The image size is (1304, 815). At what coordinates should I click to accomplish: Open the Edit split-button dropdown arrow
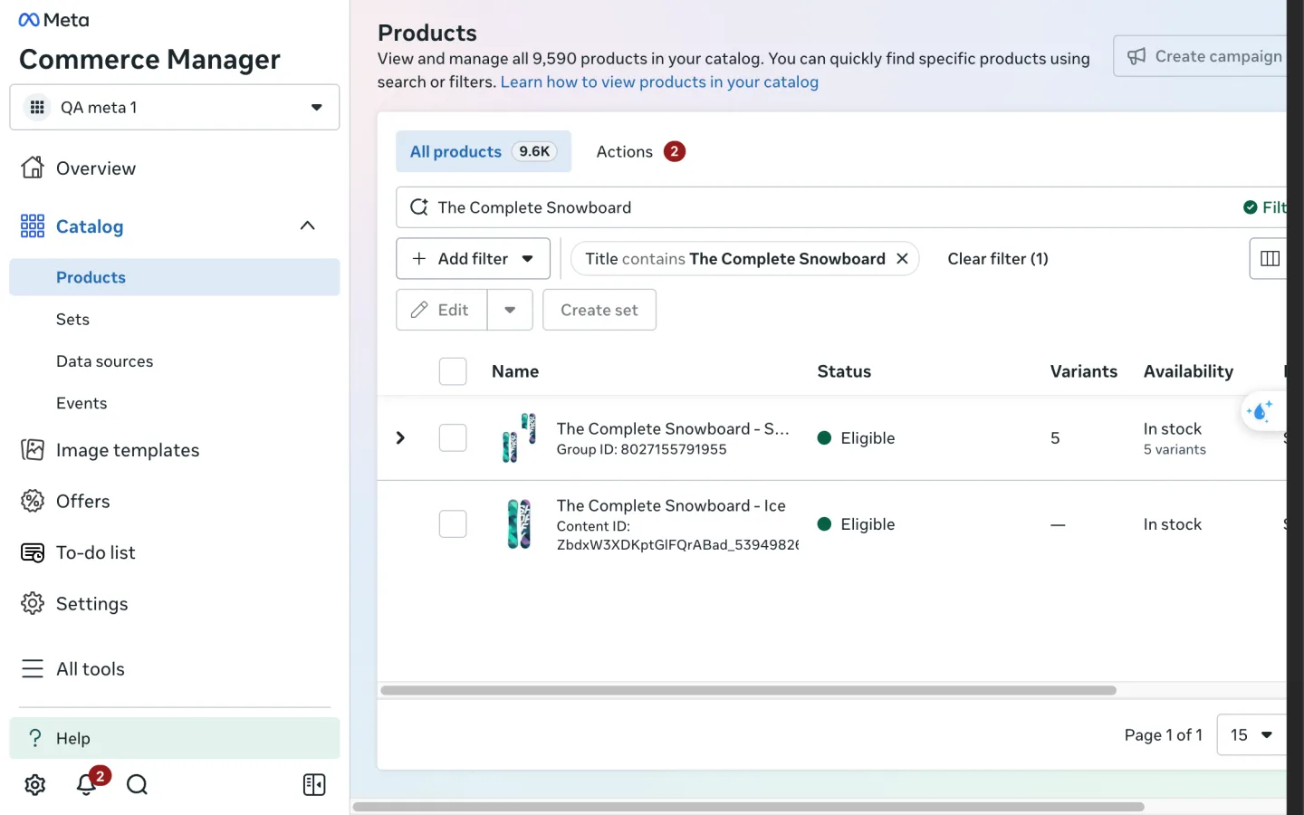(510, 310)
